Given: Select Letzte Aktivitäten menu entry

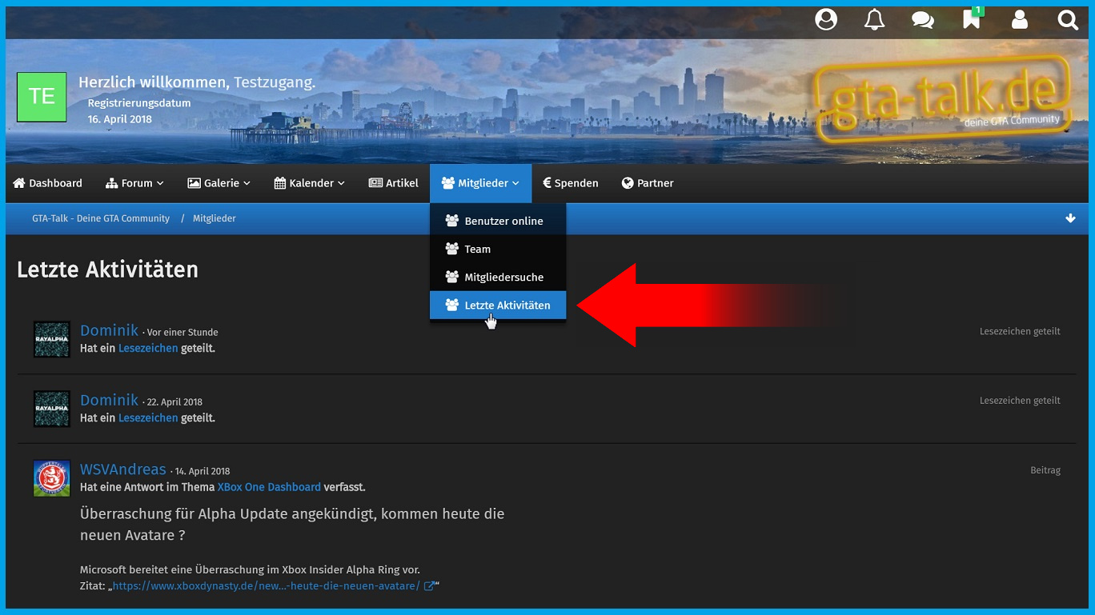Looking at the screenshot, I should [x=507, y=306].
